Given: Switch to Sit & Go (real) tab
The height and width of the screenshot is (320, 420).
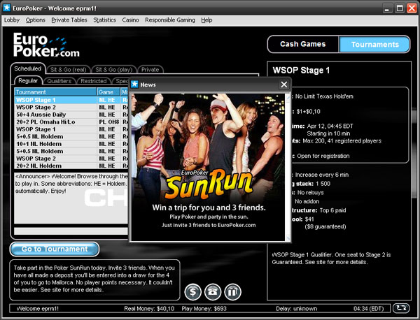Looking at the screenshot, I should point(69,69).
